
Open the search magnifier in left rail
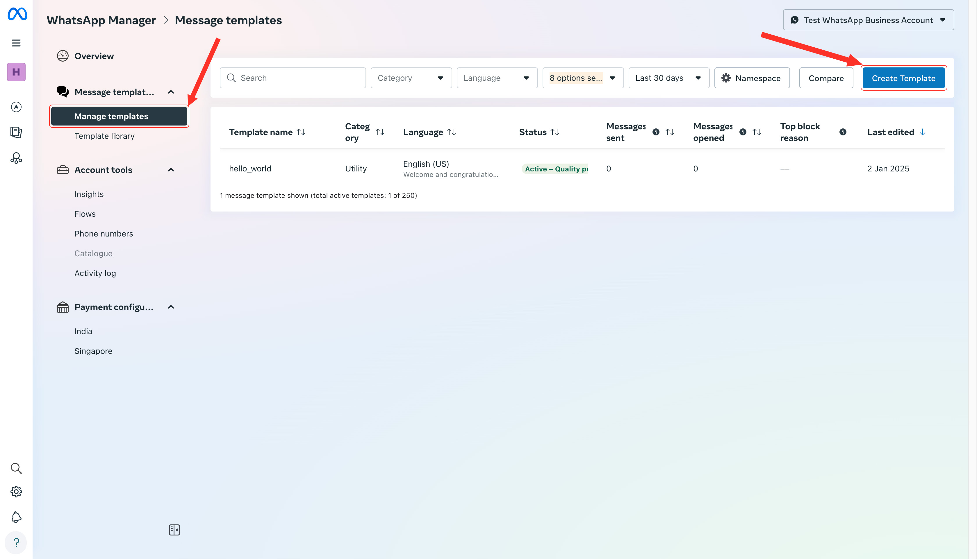coord(16,468)
